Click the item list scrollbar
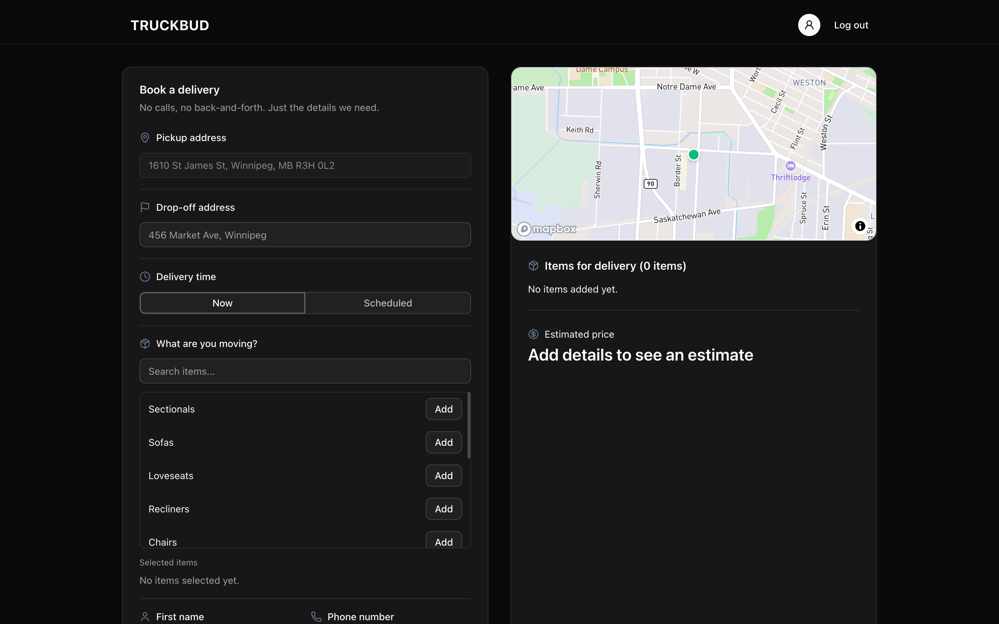Viewport: 999px width, 624px height. pyautogui.click(x=469, y=425)
